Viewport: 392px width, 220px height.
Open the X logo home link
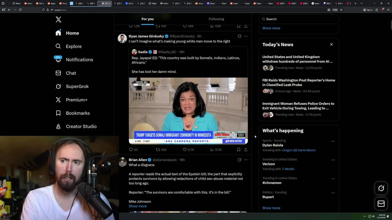[58, 20]
